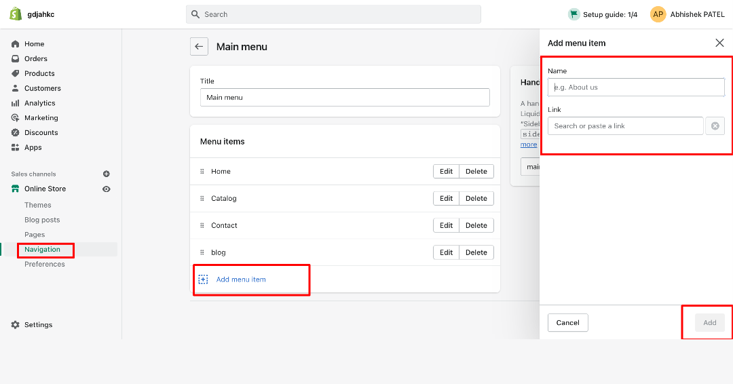Screen dimensions: 733x384
Task: Click the Link search field
Action: tap(626, 126)
